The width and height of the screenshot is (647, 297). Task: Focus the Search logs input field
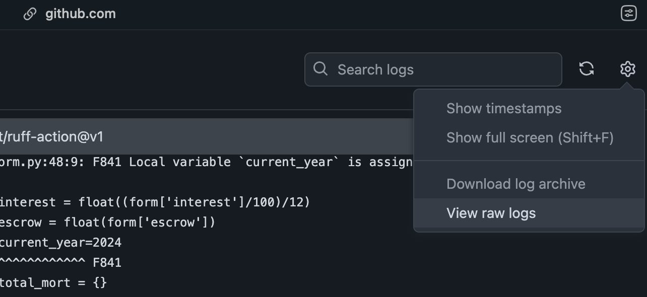coord(443,69)
